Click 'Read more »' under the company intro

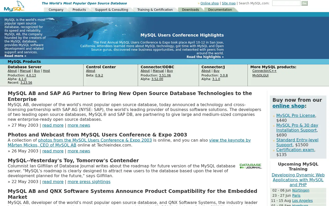click(x=15, y=56)
